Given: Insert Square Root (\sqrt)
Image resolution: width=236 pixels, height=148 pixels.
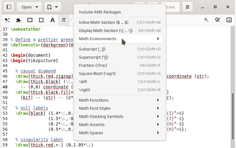Looking at the screenshot, I should 120,73.
